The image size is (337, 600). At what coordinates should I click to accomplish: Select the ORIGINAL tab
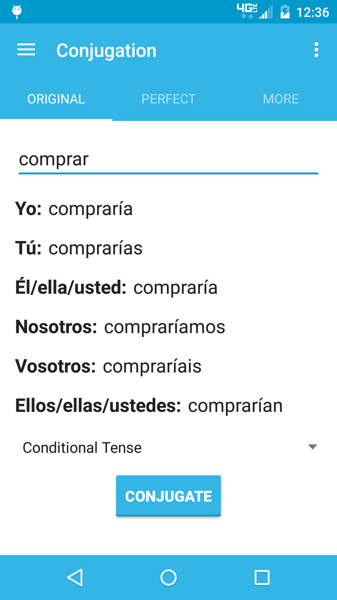click(x=56, y=99)
